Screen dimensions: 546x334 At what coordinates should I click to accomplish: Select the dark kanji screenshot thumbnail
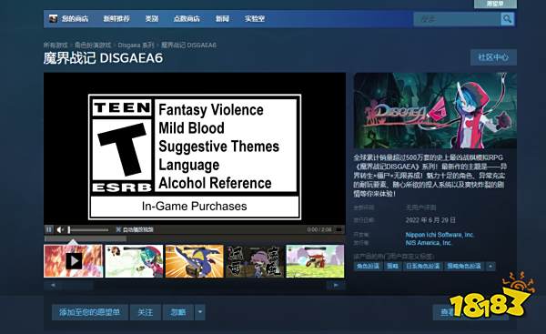[255, 261]
